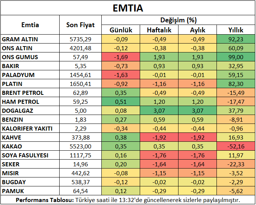The height and width of the screenshot is (205, 256).
Task: Click the Aylık column header
Action: [x=198, y=30]
